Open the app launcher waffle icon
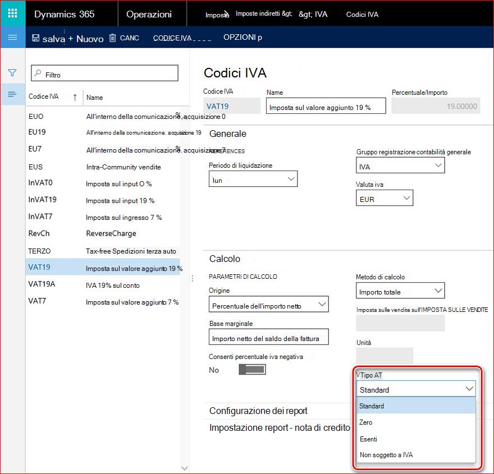 pos(12,13)
